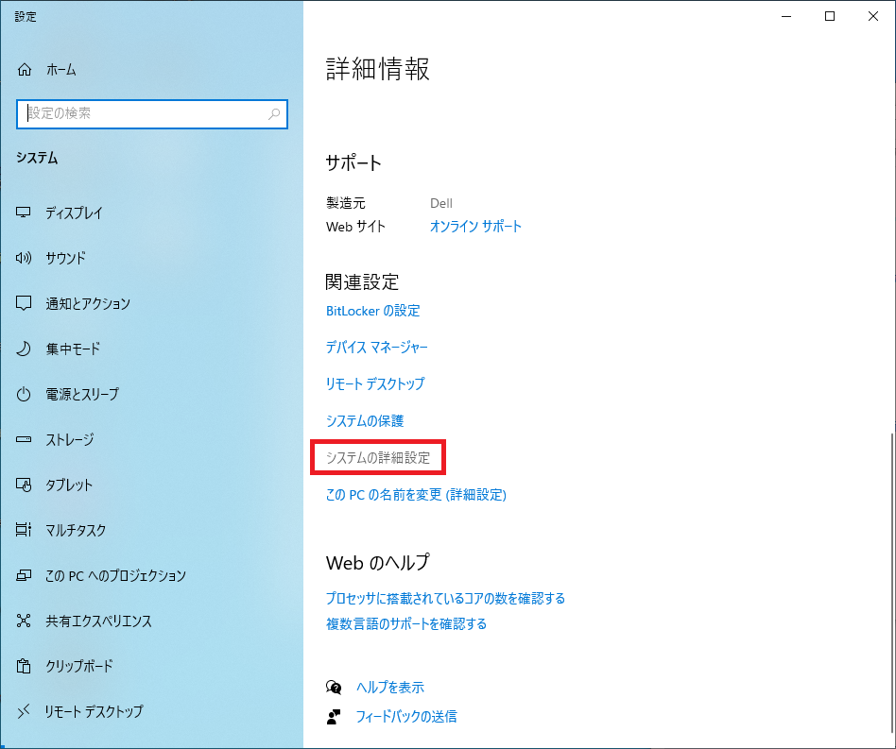This screenshot has width=896, height=749.
Task: Open 集中モード from the sidebar
Action: (25, 349)
